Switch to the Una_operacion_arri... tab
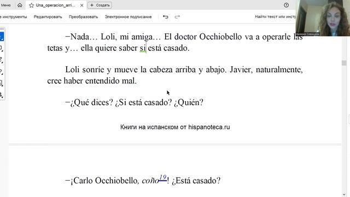The height and width of the screenshot is (197, 350). point(55,5)
